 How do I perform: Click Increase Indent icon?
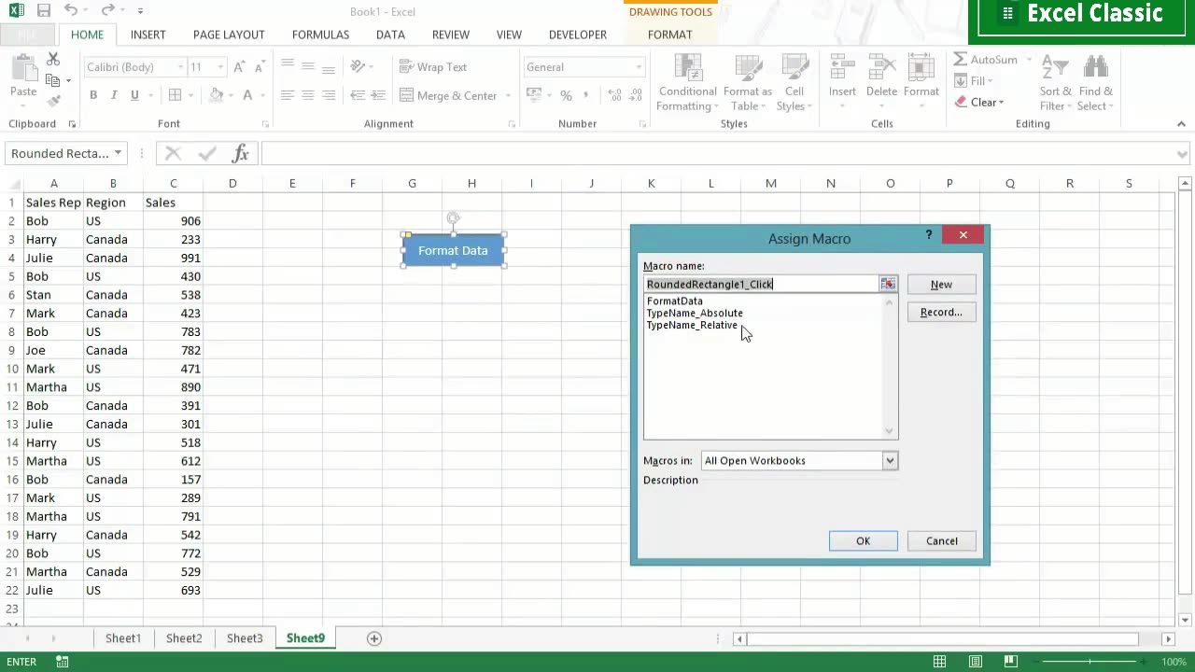point(378,95)
